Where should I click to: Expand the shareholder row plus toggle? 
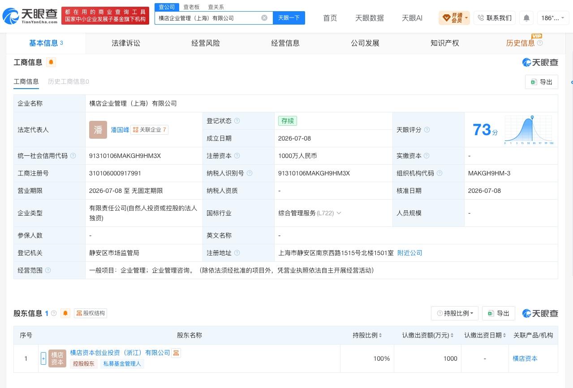pos(43,358)
